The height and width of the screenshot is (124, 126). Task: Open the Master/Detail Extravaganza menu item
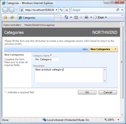40,25
